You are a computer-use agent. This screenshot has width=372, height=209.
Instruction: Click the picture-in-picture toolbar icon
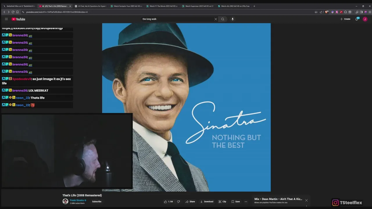coord(316,12)
